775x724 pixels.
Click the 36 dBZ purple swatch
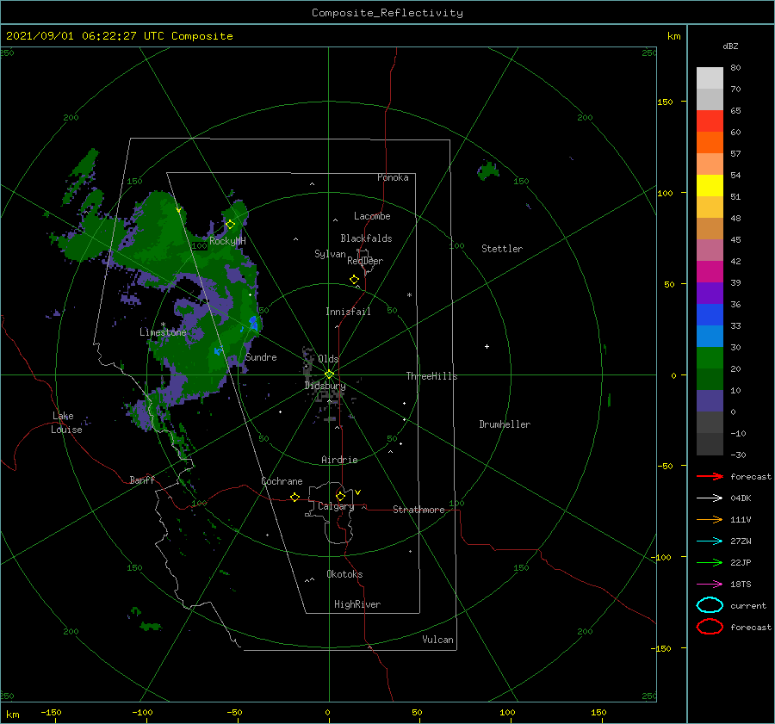(710, 293)
